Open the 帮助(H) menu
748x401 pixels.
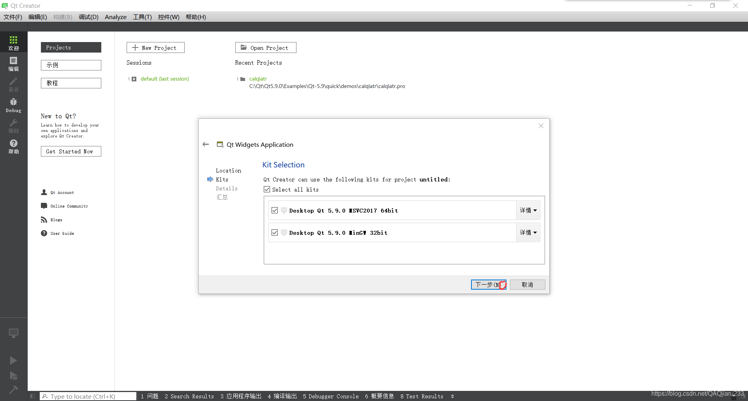click(x=196, y=17)
